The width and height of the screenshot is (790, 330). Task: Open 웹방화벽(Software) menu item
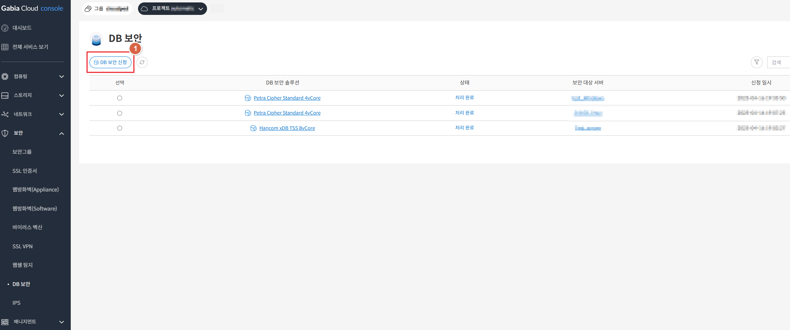click(x=35, y=208)
